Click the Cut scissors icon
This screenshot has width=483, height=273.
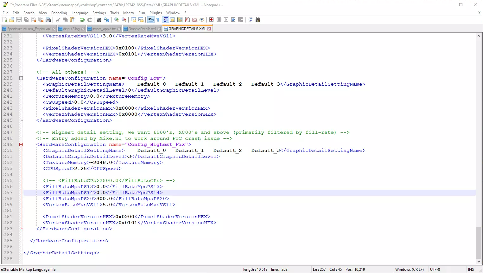[58, 20]
